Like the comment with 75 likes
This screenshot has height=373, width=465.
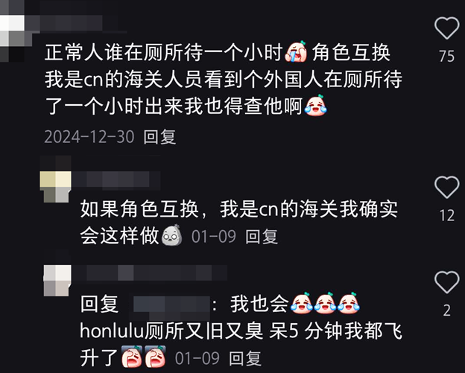pyautogui.click(x=446, y=28)
